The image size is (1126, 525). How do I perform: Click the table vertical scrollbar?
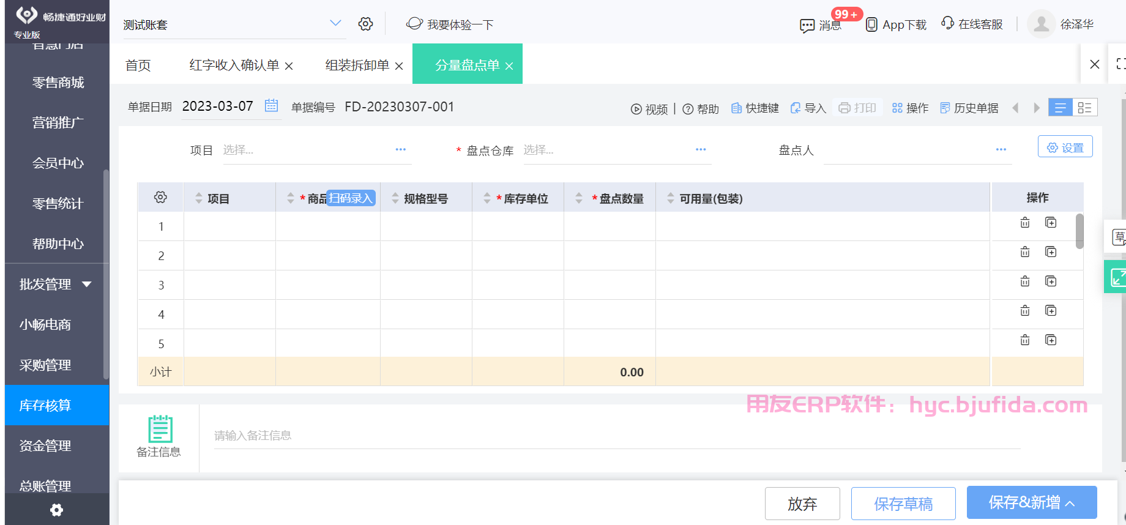[x=1079, y=231]
